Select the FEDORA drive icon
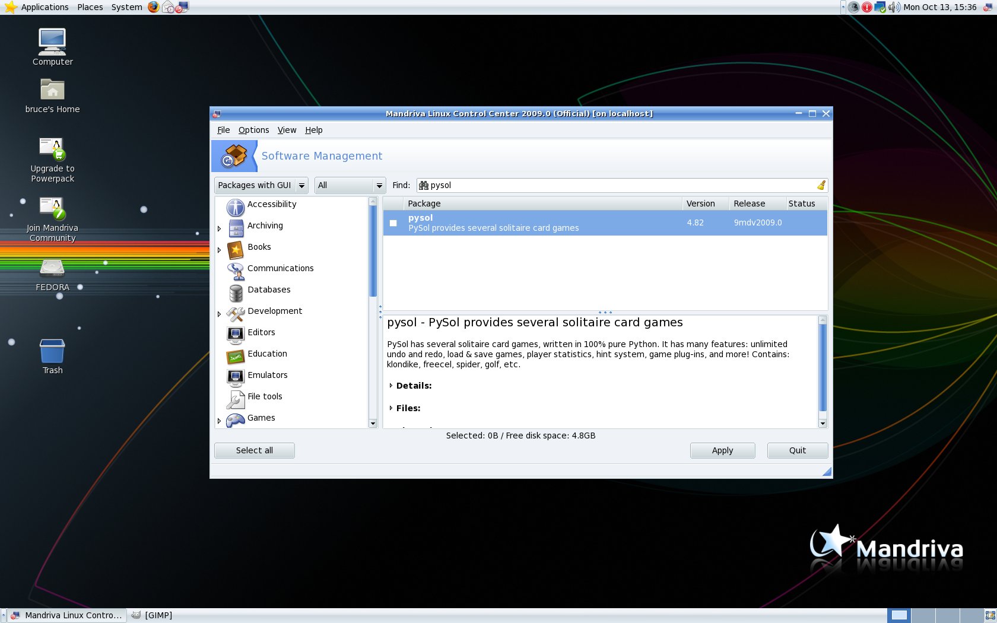Image resolution: width=997 pixels, height=623 pixels. [52, 268]
